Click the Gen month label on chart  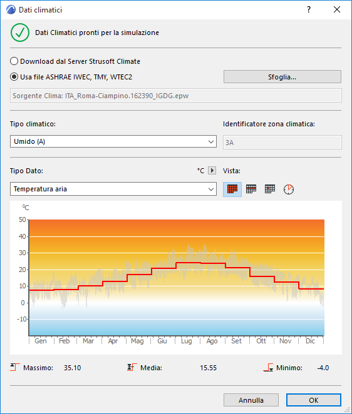click(41, 341)
